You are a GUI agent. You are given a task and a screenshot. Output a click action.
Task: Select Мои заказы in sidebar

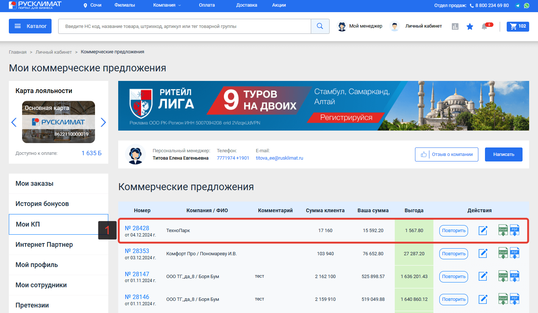[x=59, y=184]
